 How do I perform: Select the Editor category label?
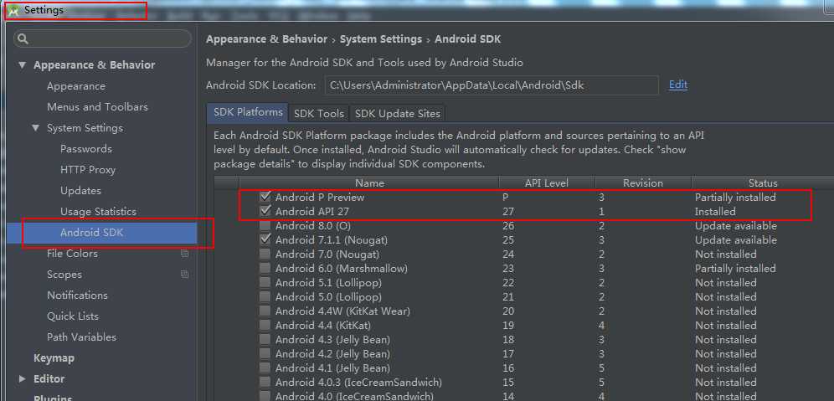point(49,378)
